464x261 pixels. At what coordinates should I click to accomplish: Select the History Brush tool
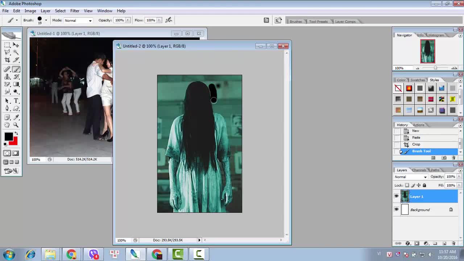(x=16, y=77)
